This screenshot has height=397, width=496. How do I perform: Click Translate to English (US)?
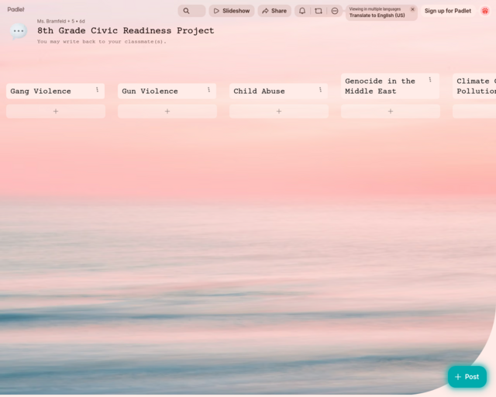377,16
